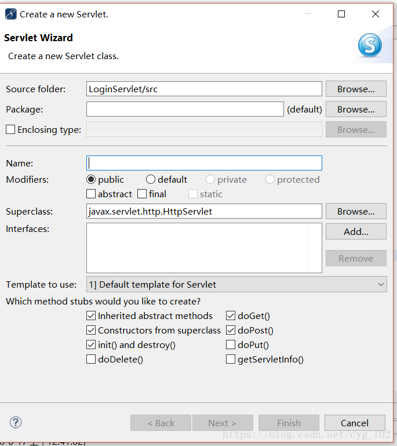This screenshot has height=446, width=397.
Task: Browse for the Package
Action: pos(356,109)
